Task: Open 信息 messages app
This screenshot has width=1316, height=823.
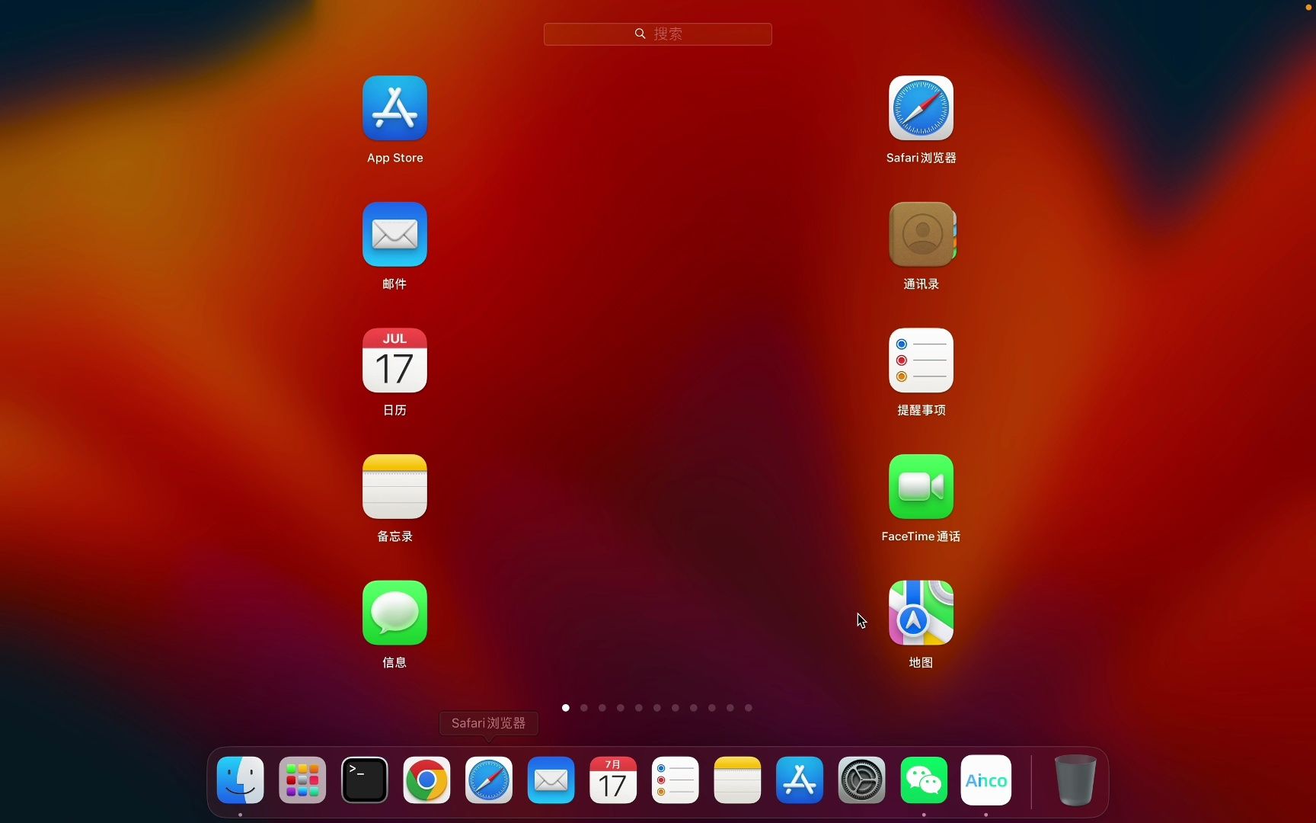Action: [x=394, y=613]
